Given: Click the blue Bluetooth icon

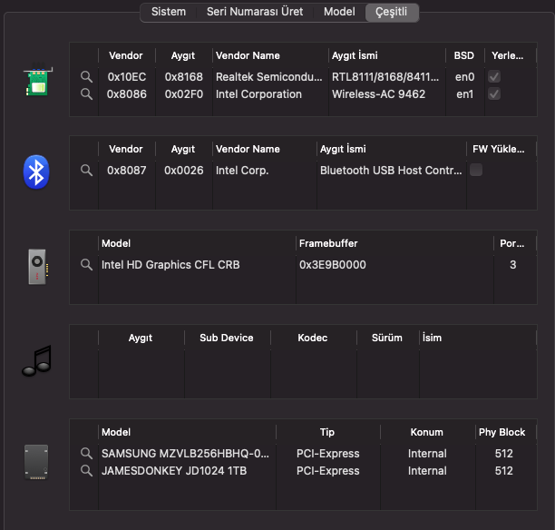Looking at the screenshot, I should pyautogui.click(x=35, y=172).
